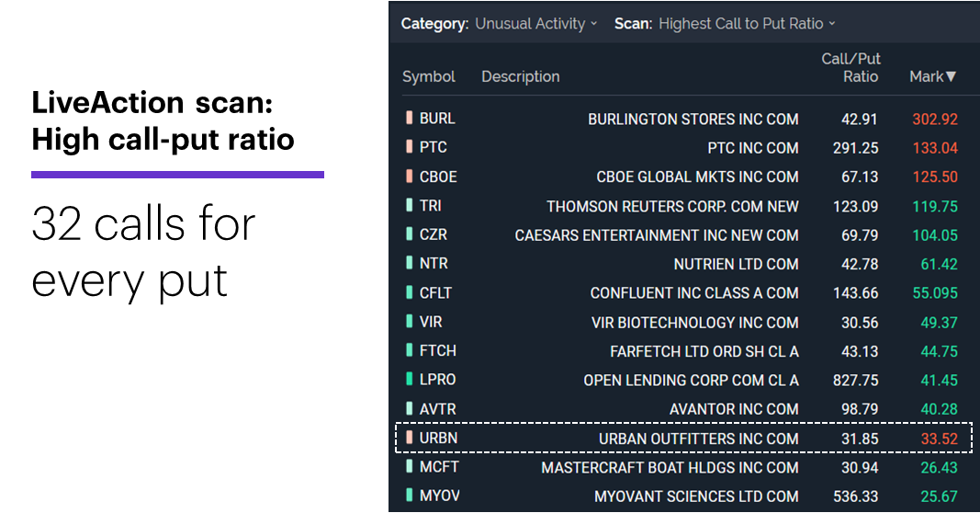The width and height of the screenshot is (980, 513).
Task: Click VIR BIOTECHNOLOGY INC COM description
Action: 695,322
